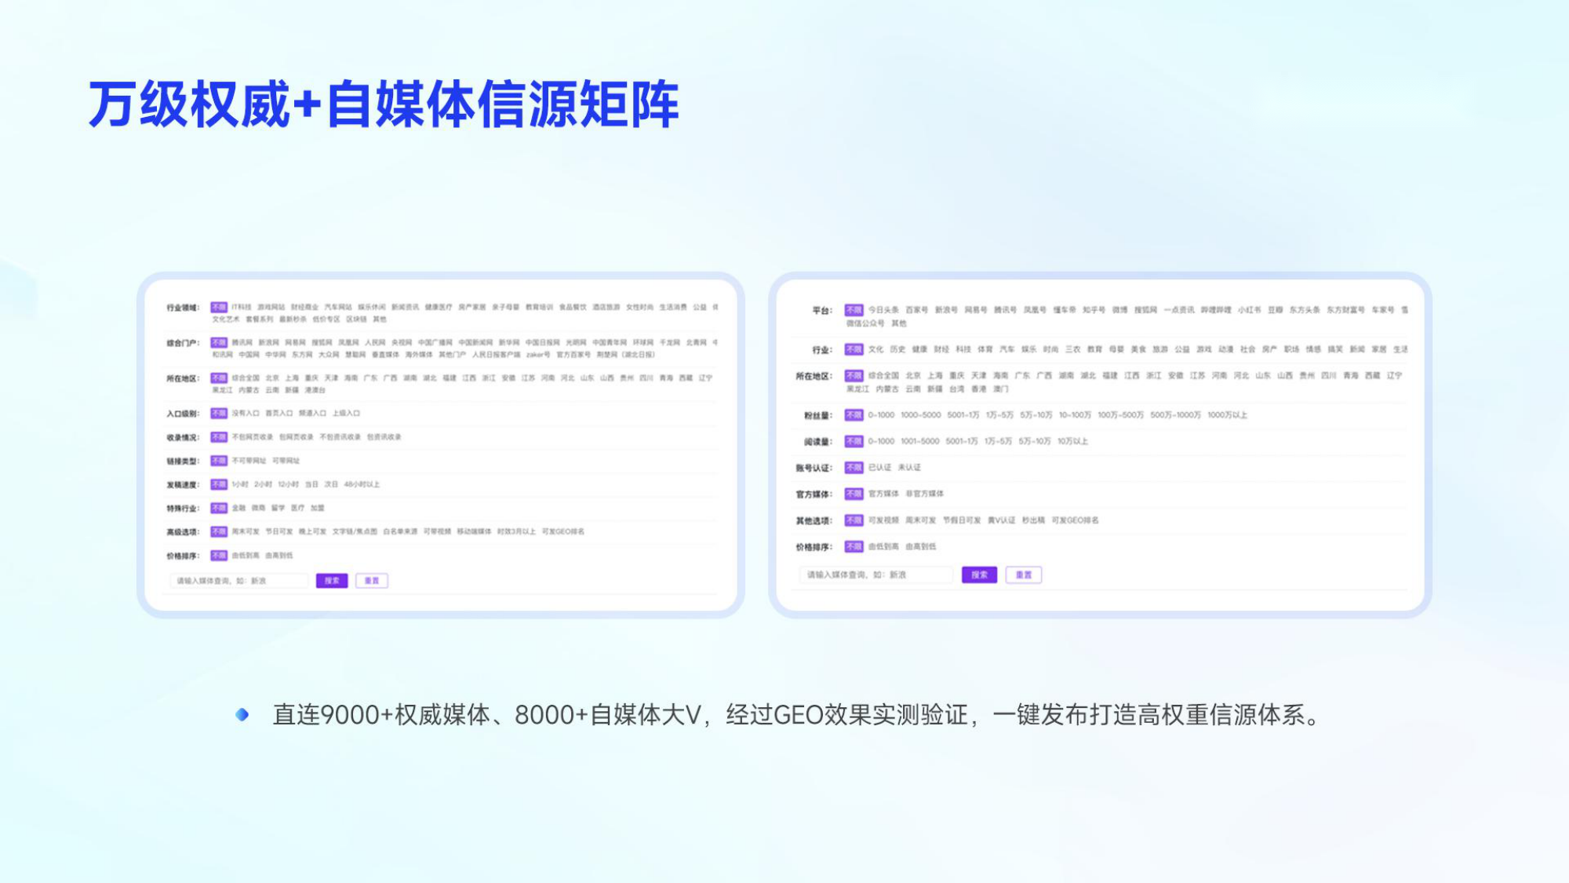This screenshot has height=883, width=1569.
Task: Select 不限 tag in 综合门户 row
Action: click(219, 342)
